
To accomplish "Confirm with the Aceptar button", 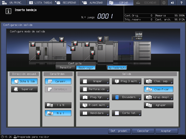I will pos(167,131).
